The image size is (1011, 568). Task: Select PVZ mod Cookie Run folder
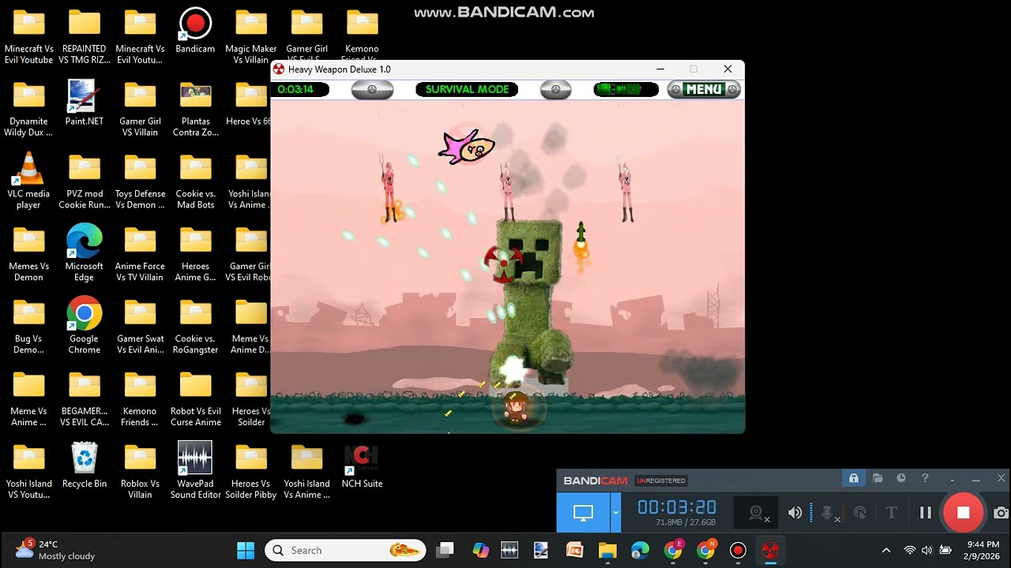point(84,181)
